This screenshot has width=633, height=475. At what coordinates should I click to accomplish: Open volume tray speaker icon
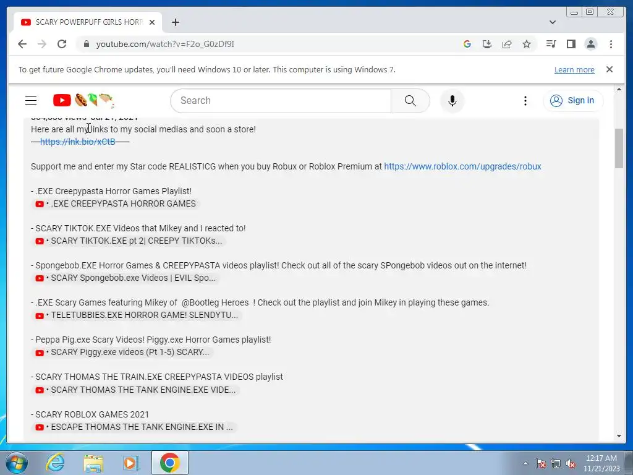tap(571, 463)
